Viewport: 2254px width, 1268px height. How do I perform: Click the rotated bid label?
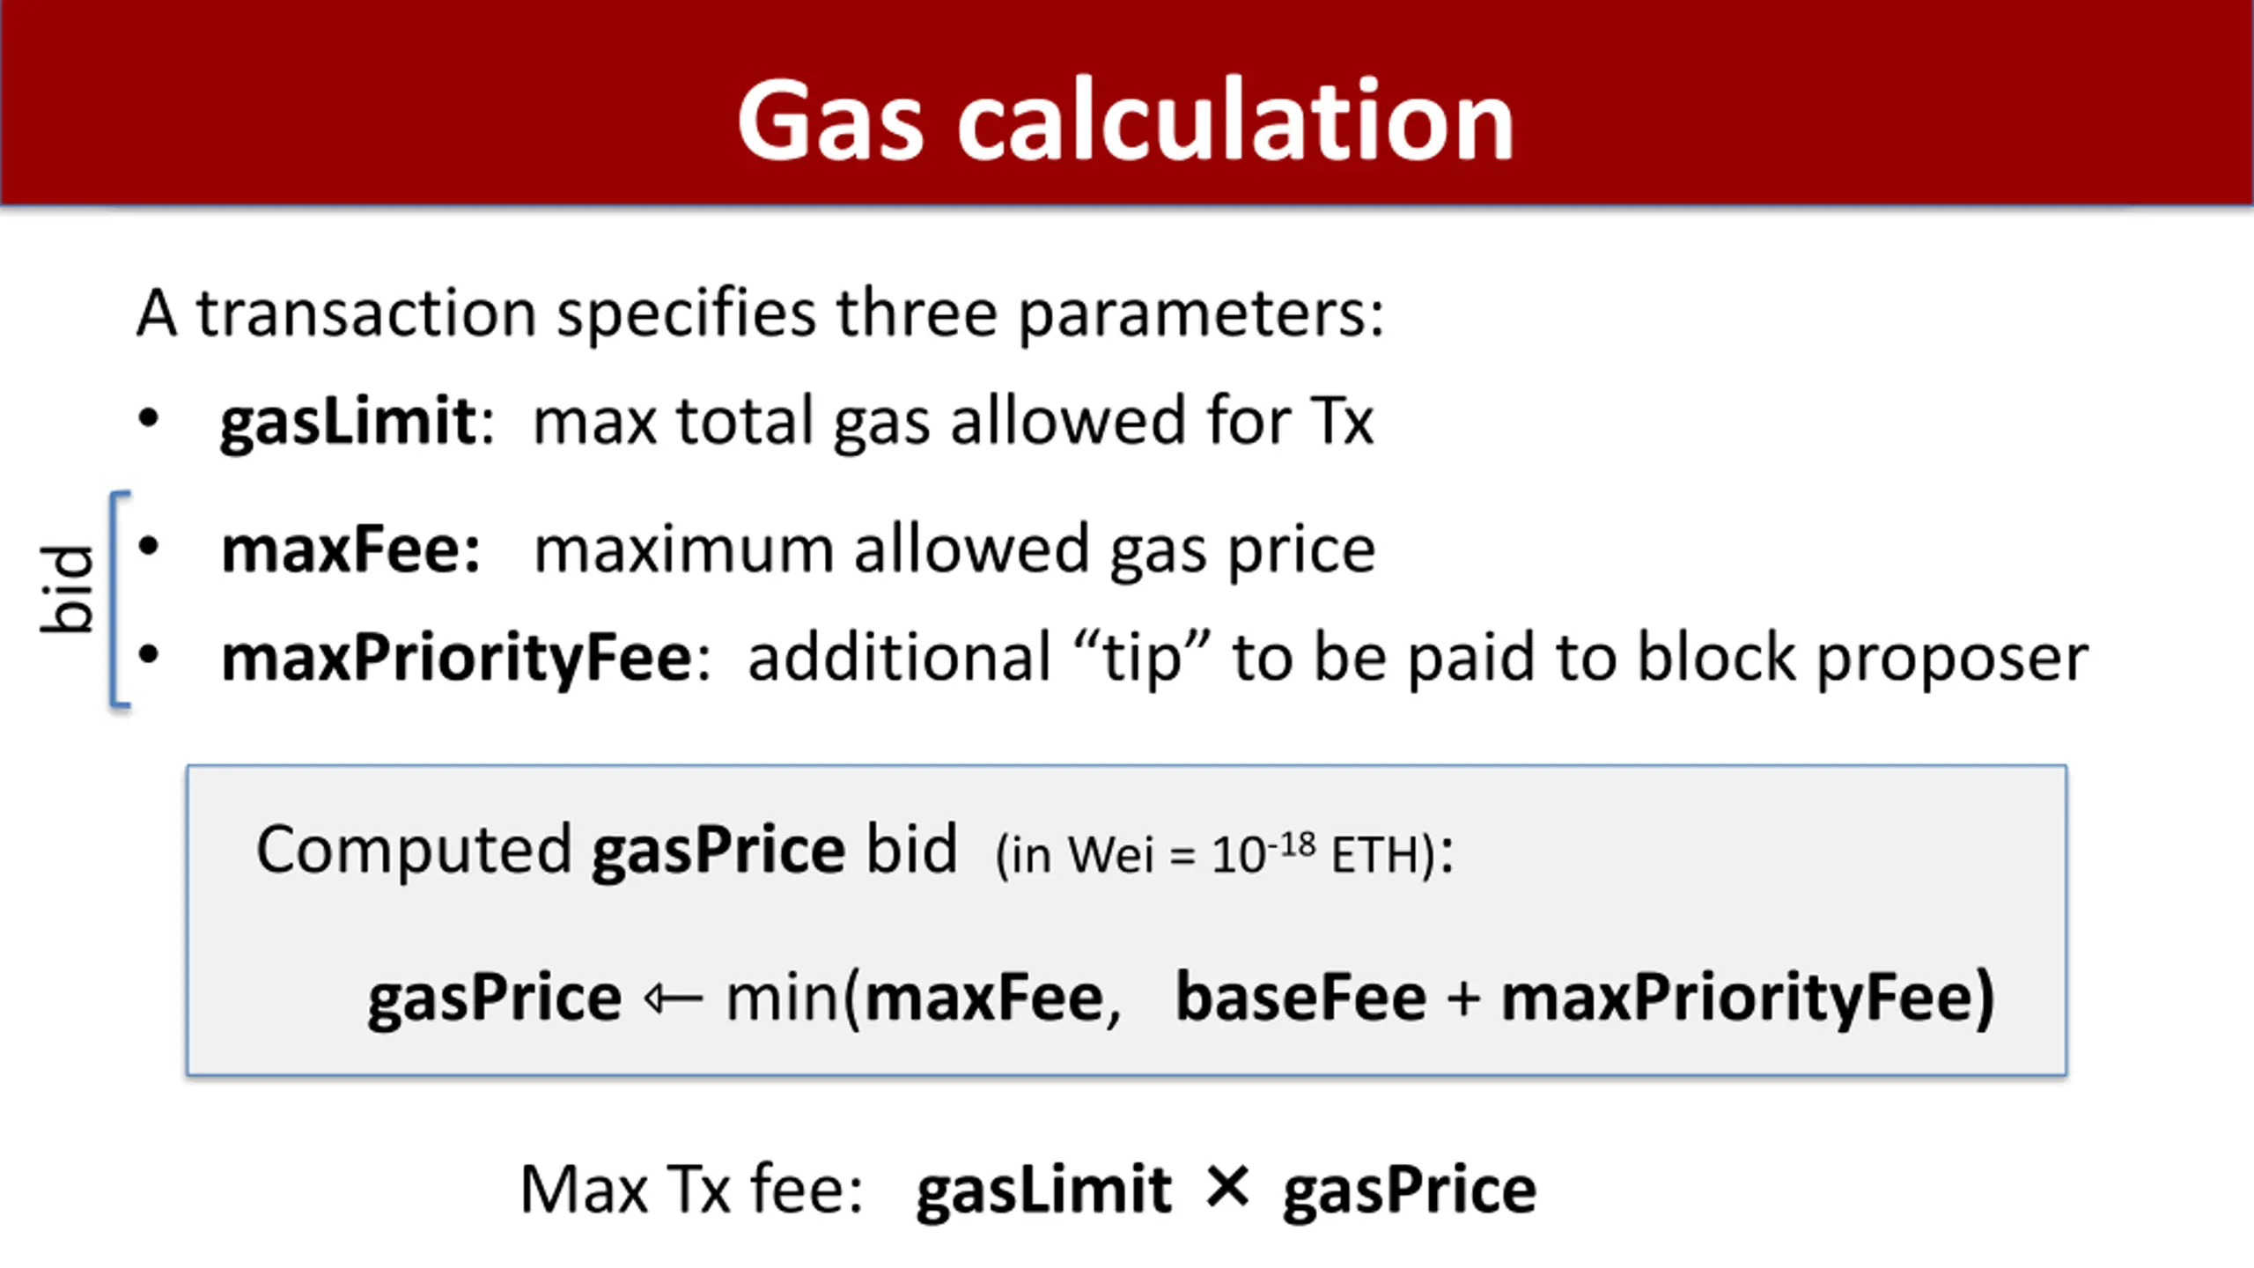point(67,589)
